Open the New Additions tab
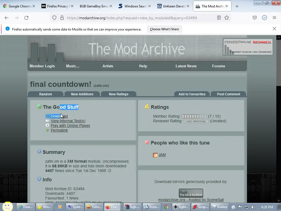 tap(82, 94)
